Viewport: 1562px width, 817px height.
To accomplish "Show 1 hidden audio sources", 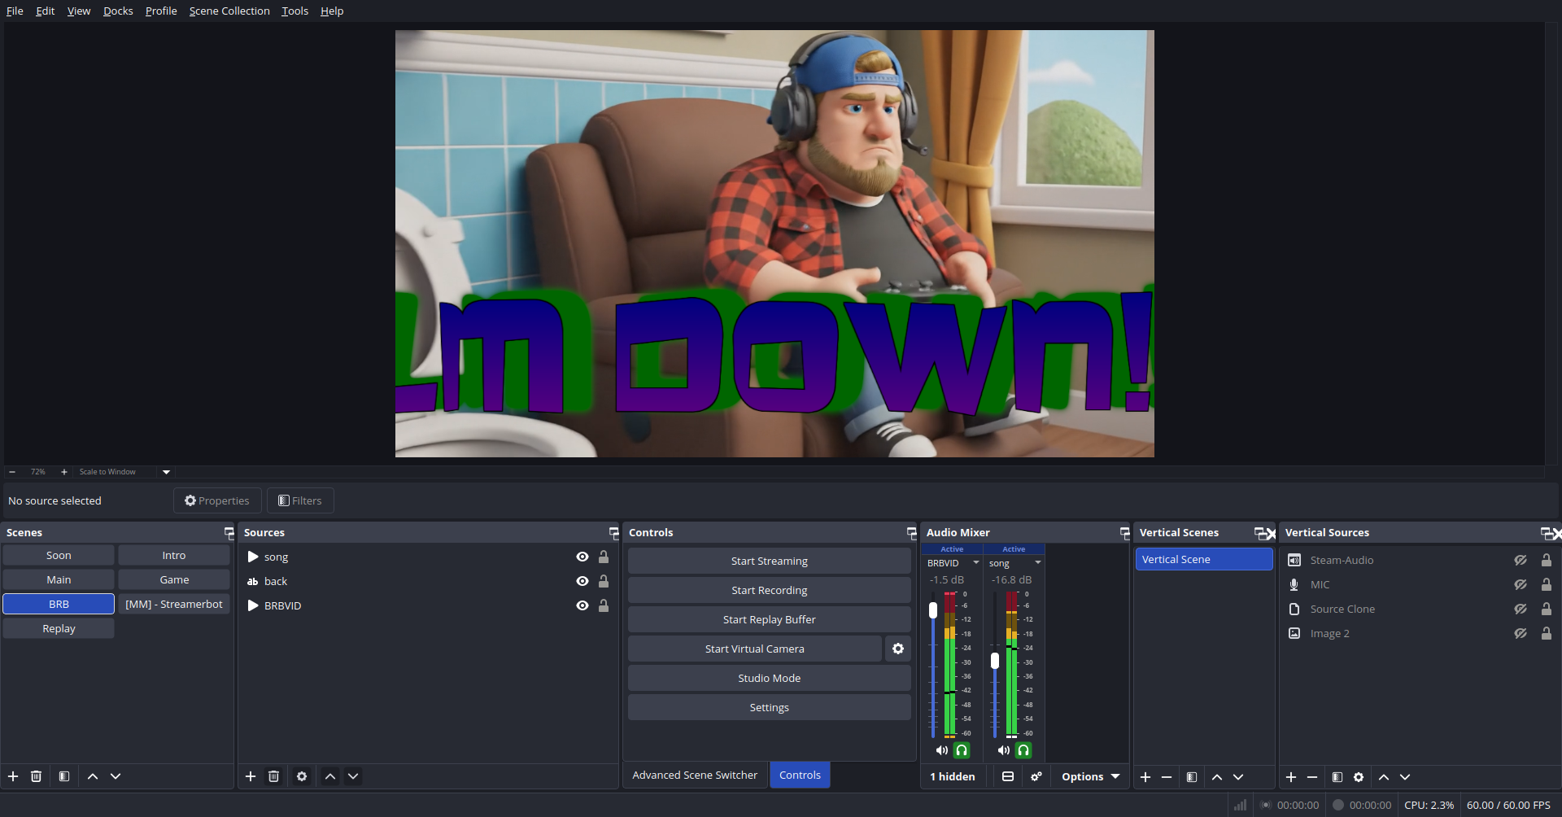I will (x=953, y=776).
